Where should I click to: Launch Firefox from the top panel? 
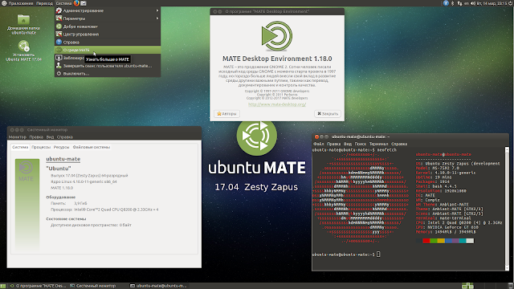tap(76, 3)
